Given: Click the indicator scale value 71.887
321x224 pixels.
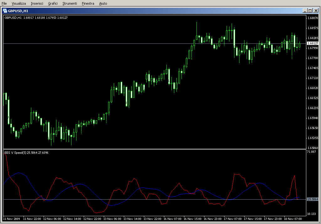Looking at the screenshot, I should tap(311, 152).
